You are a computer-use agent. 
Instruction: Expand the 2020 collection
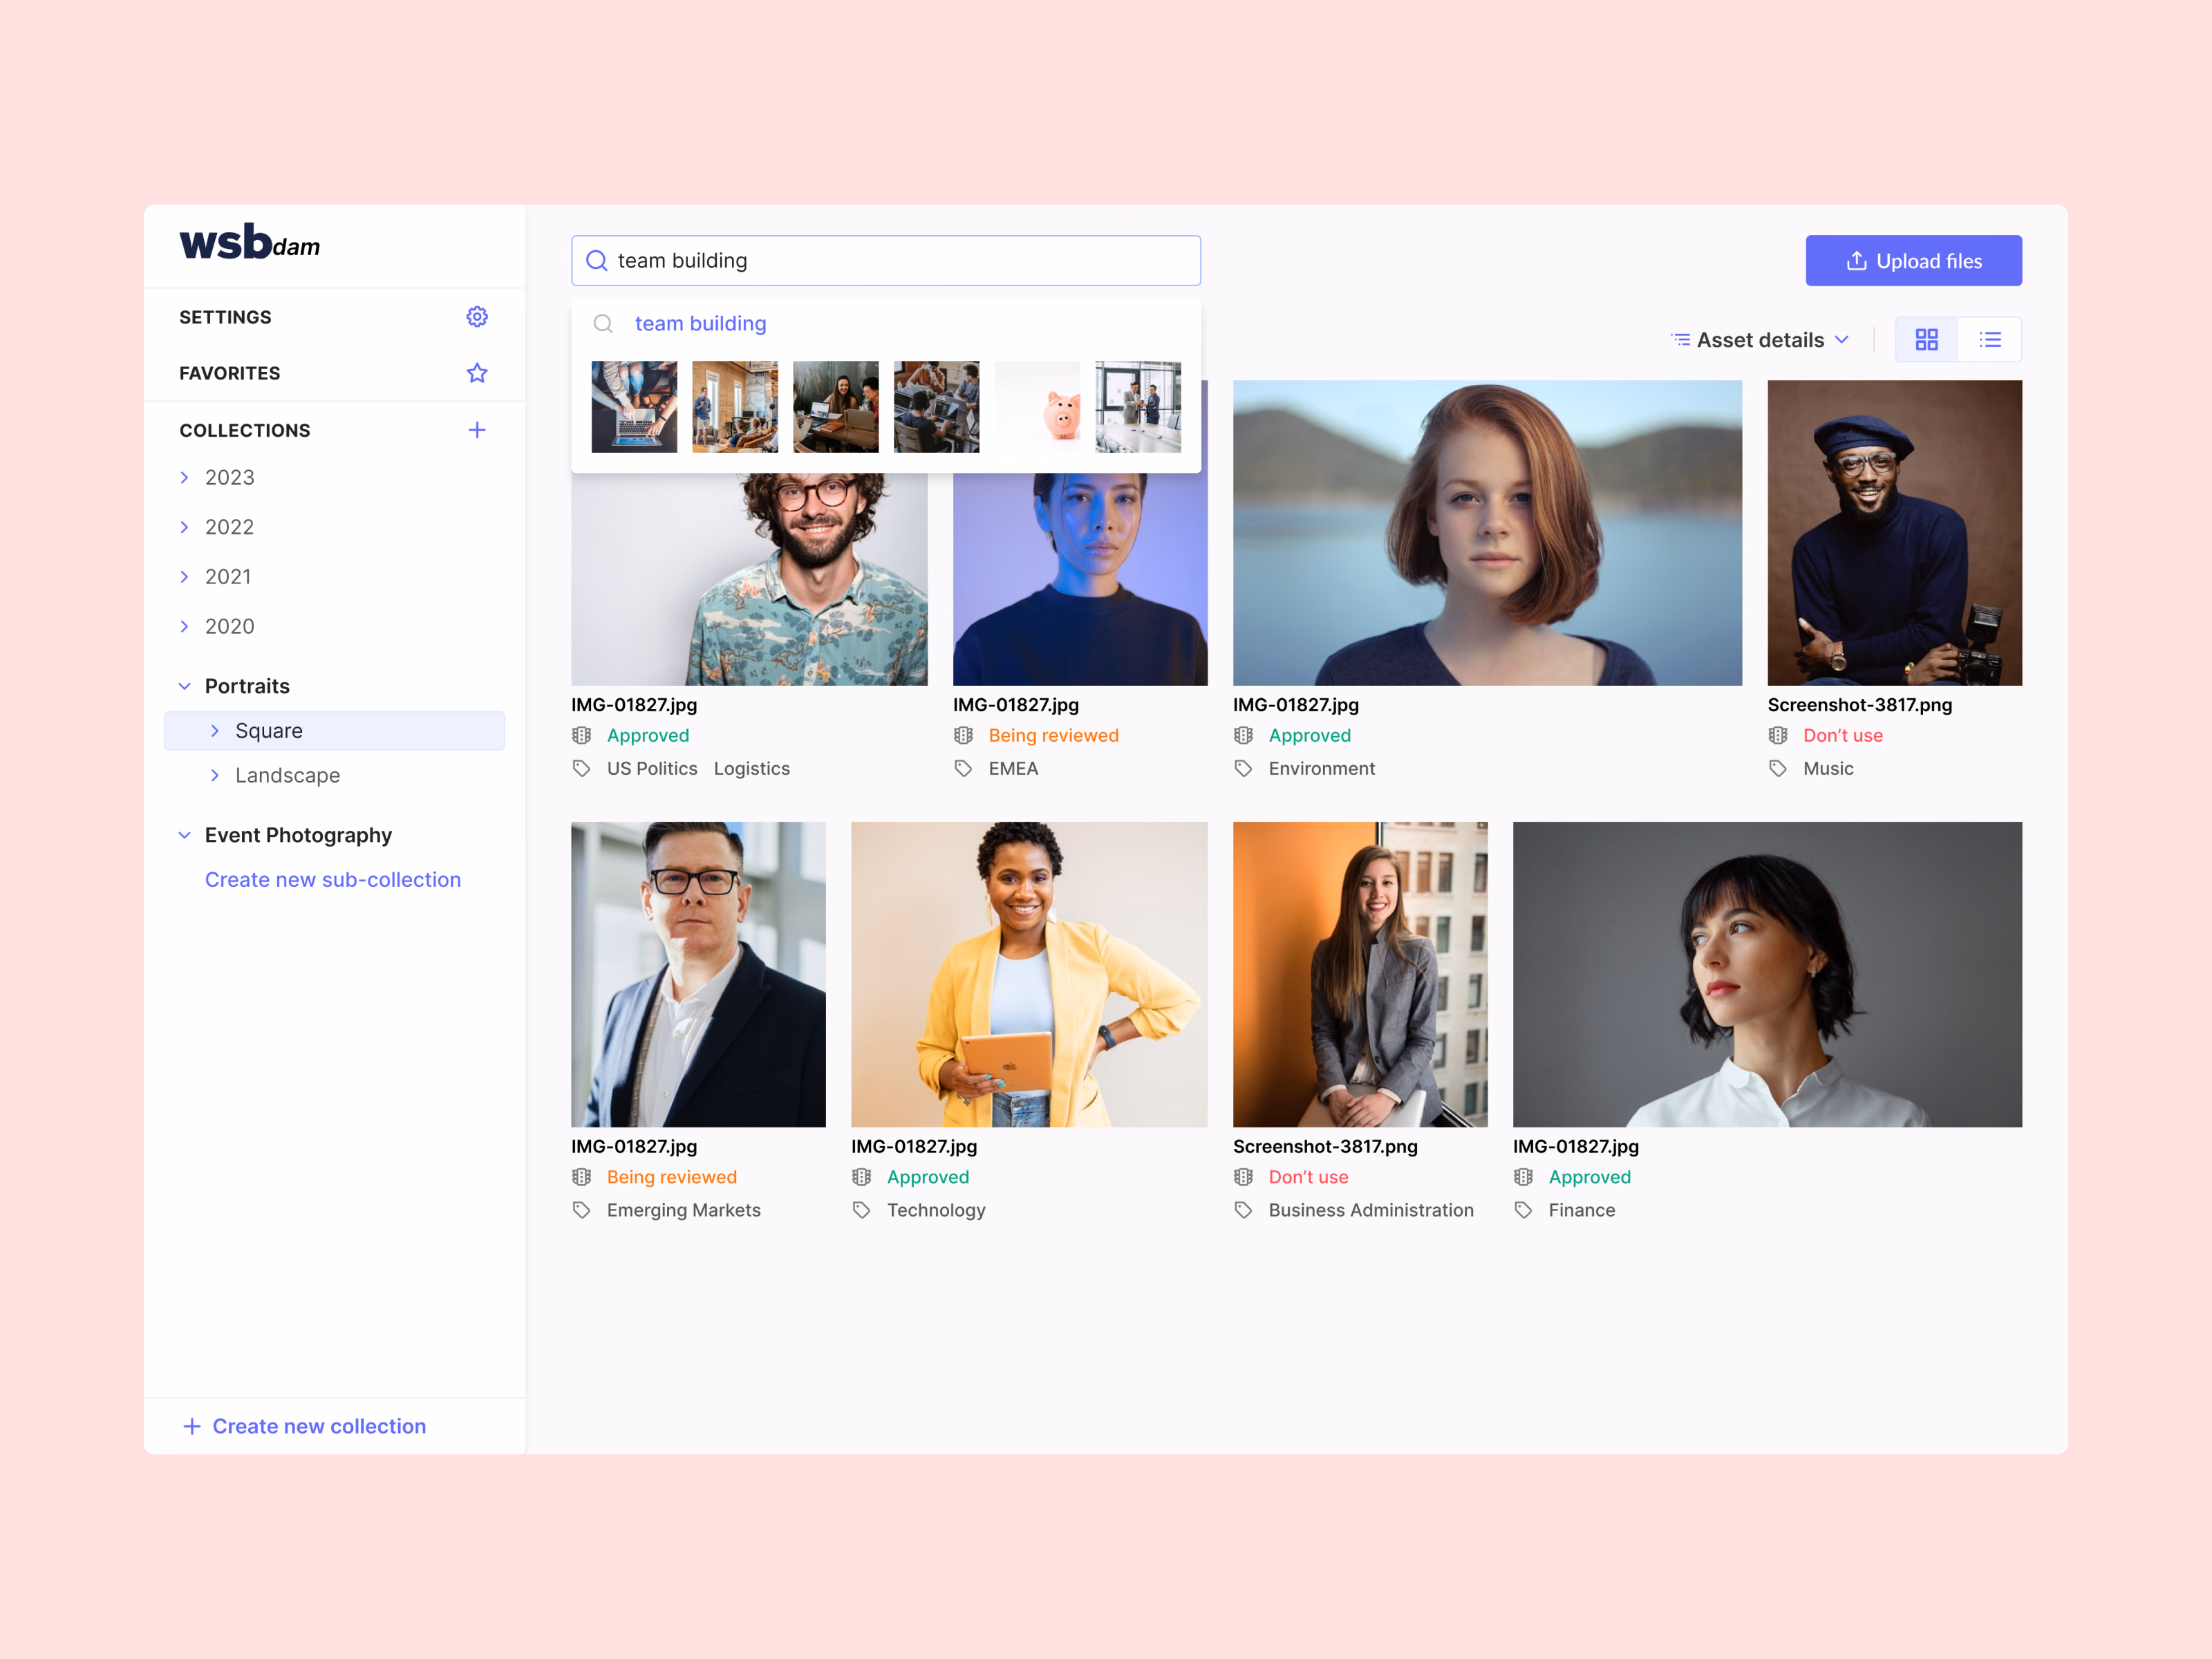184,626
